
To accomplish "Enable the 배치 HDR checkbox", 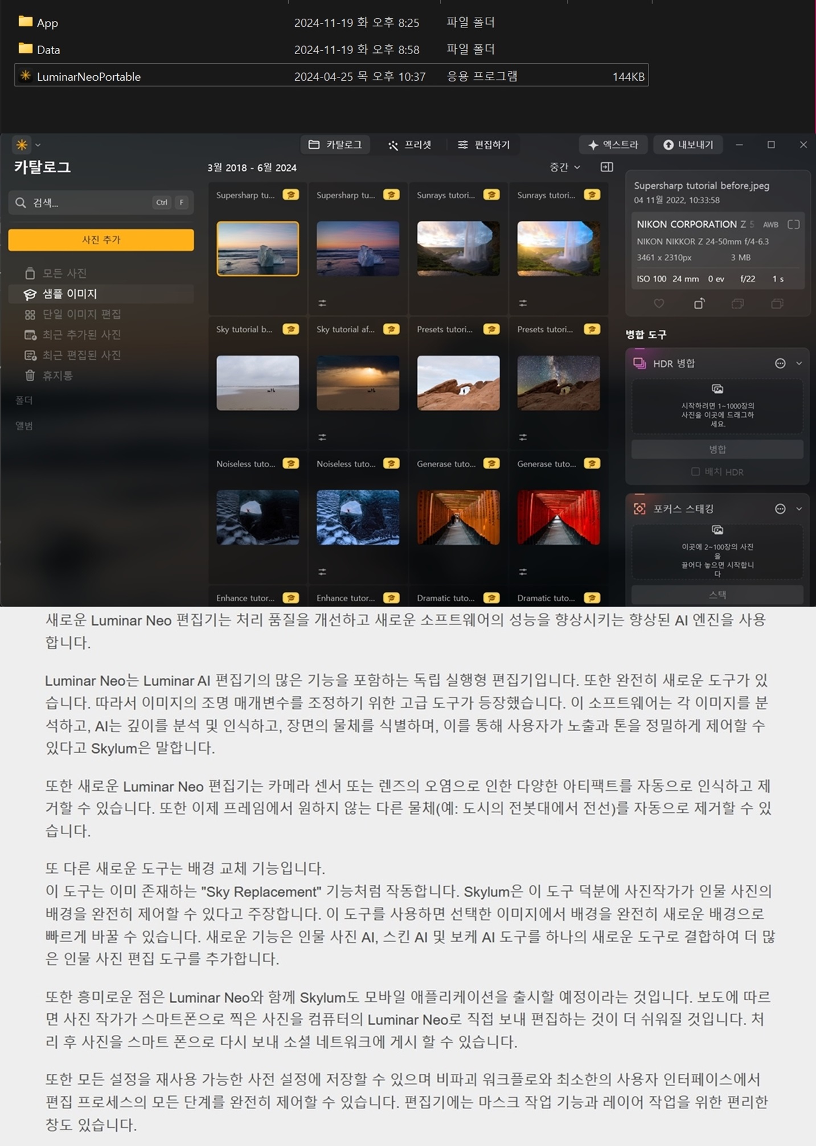I will click(695, 471).
